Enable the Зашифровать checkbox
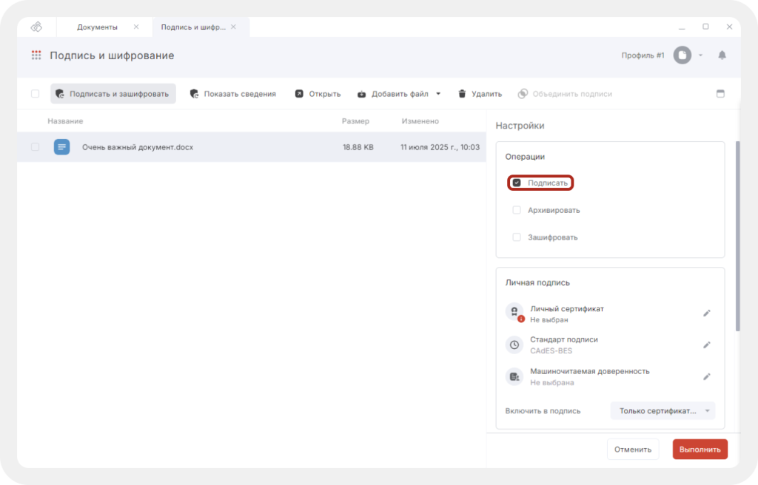 pos(517,237)
